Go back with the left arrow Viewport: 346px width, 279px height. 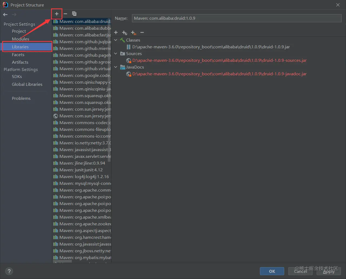pyautogui.click(x=5, y=15)
